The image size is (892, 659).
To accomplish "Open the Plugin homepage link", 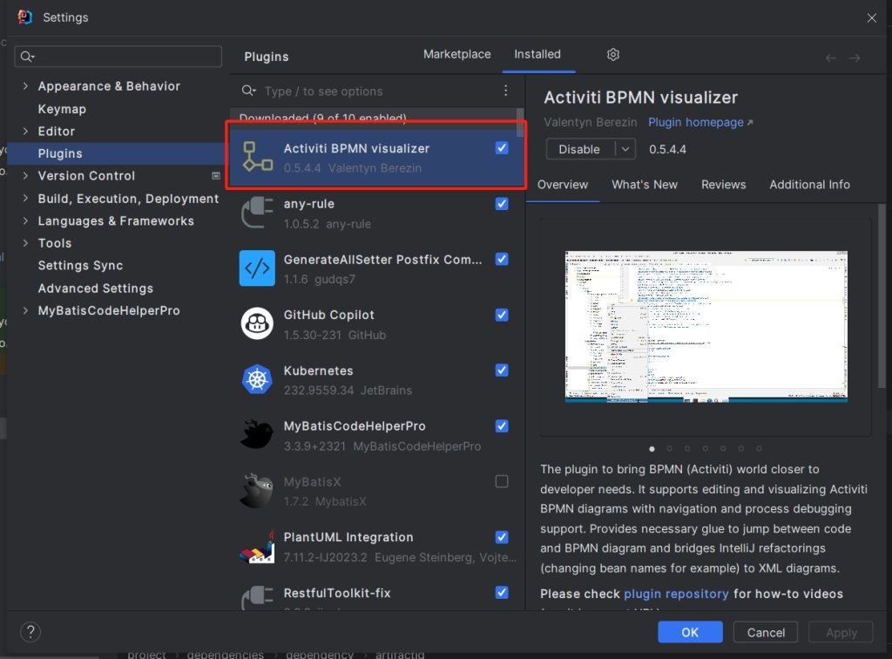I will [x=700, y=122].
